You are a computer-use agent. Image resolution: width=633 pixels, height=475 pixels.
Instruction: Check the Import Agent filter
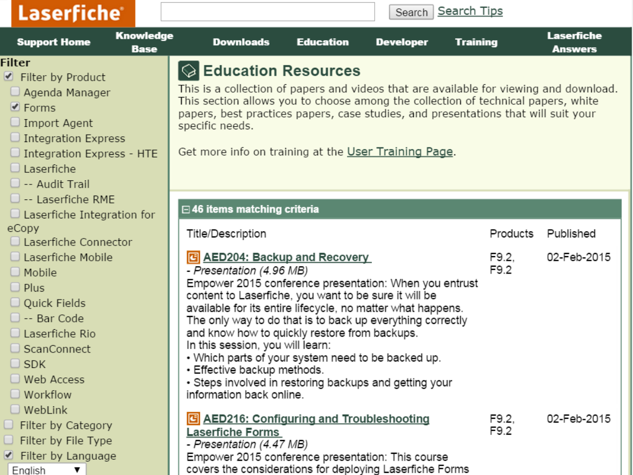pyautogui.click(x=15, y=122)
